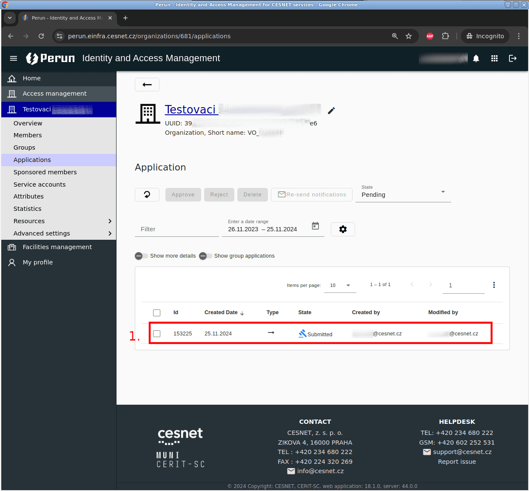
Task: Click the Filter input field
Action: (x=177, y=229)
